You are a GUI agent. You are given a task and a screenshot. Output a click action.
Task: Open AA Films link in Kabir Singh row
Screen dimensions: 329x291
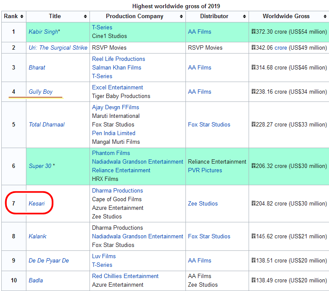pyautogui.click(x=200, y=32)
